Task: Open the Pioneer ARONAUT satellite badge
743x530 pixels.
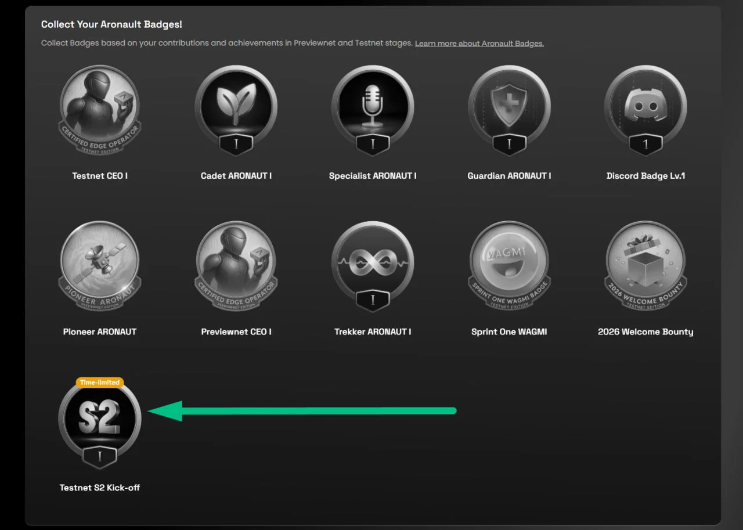Action: click(x=100, y=266)
